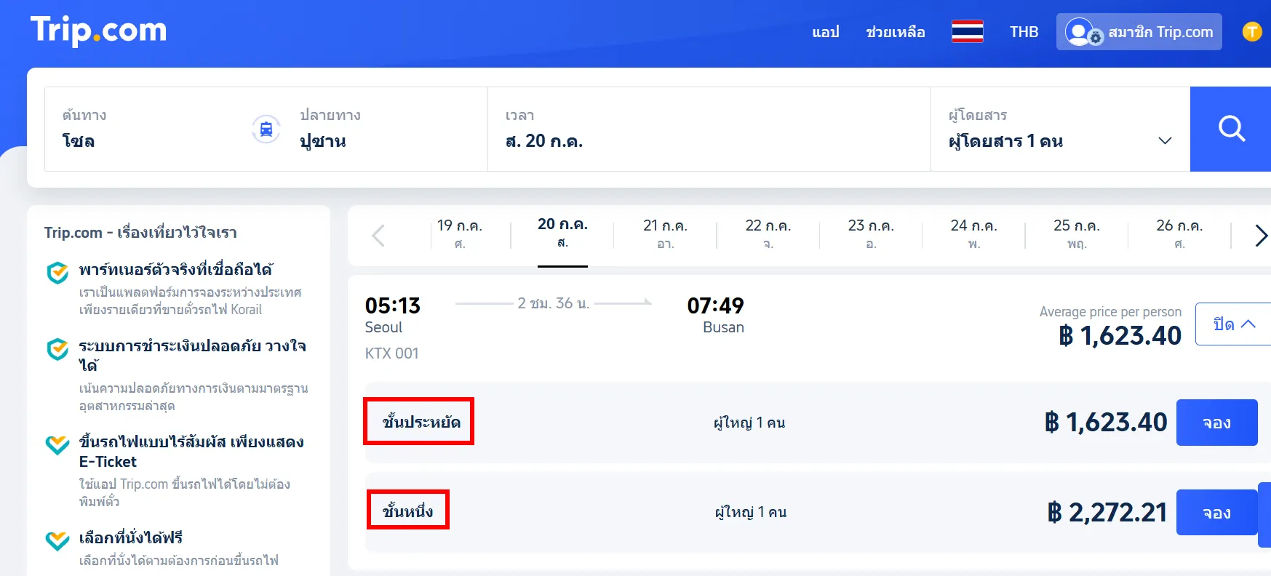Click the search magnifier button
This screenshot has width=1271, height=576.
[x=1230, y=129]
